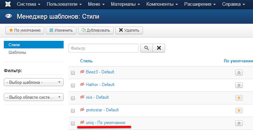Expand the Выбор области системы dropdown

(x=33, y=97)
